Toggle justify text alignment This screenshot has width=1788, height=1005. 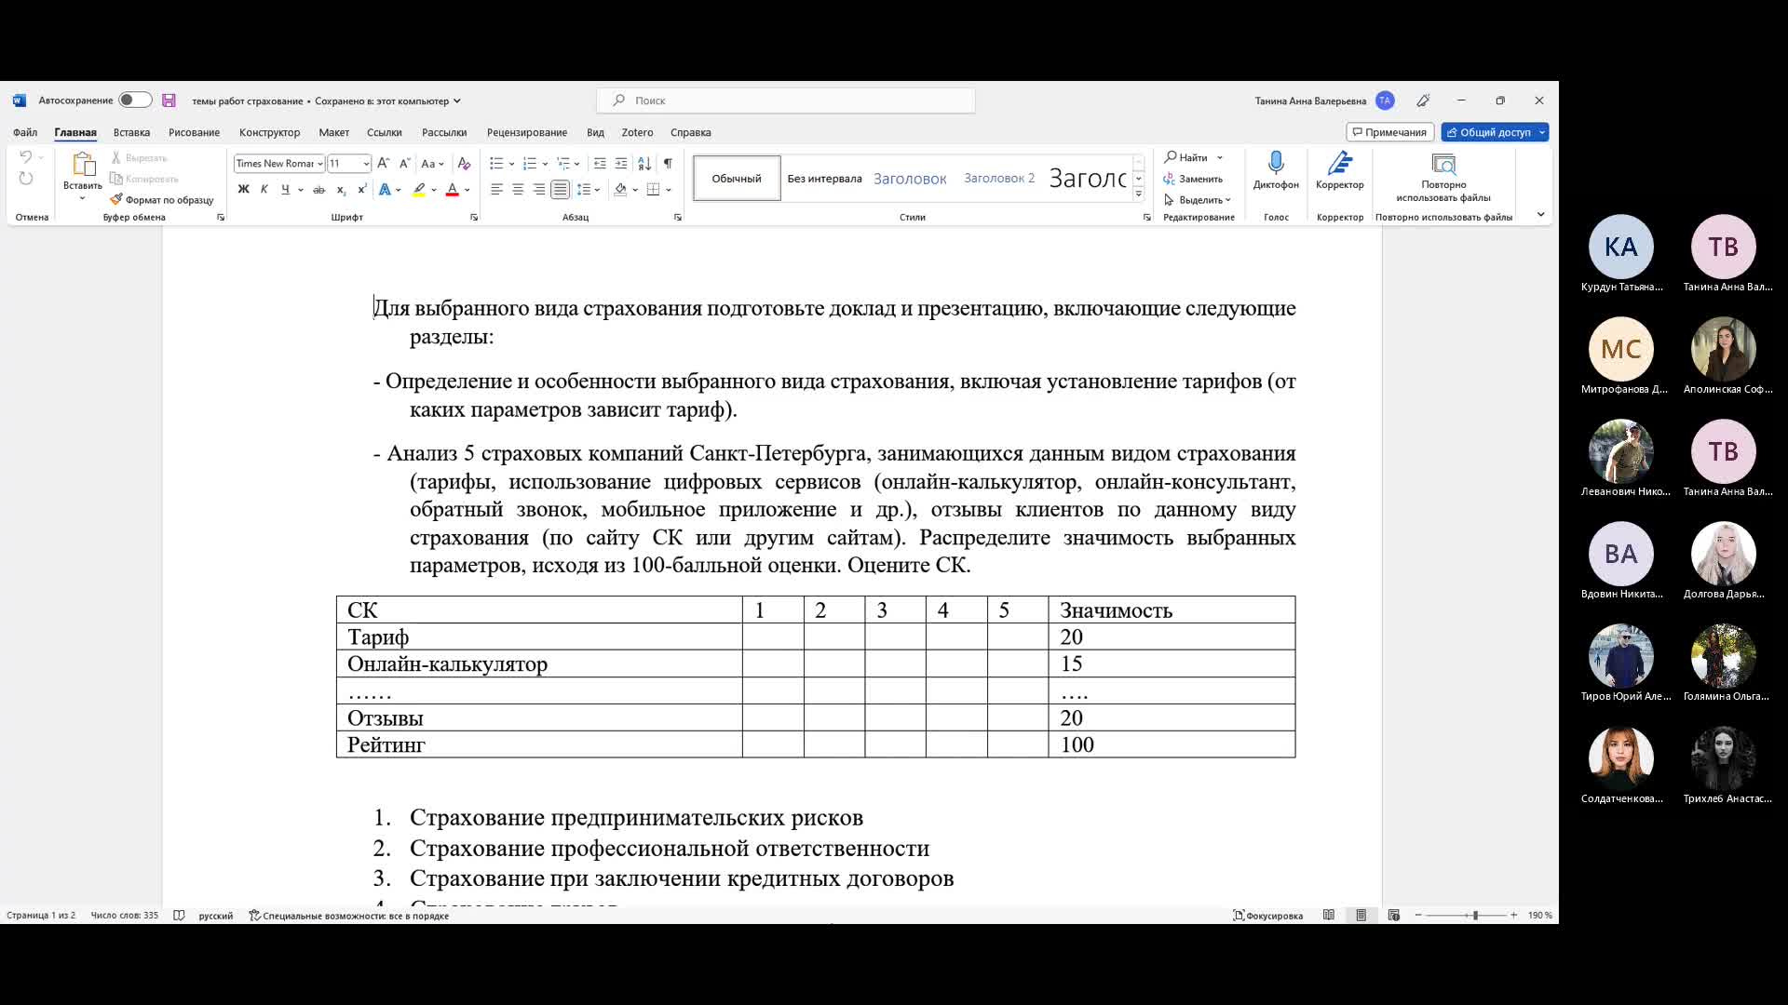[x=560, y=189]
